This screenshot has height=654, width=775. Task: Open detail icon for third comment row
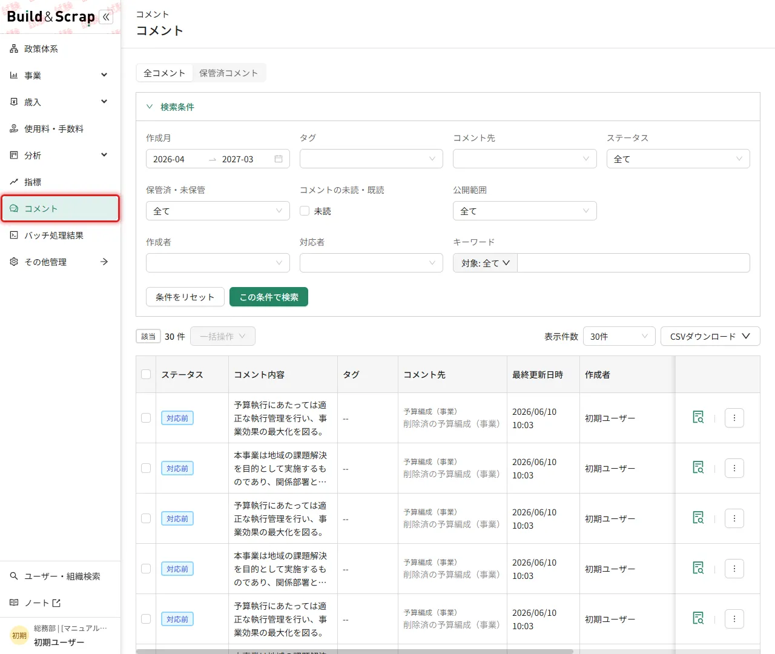pyautogui.click(x=698, y=518)
